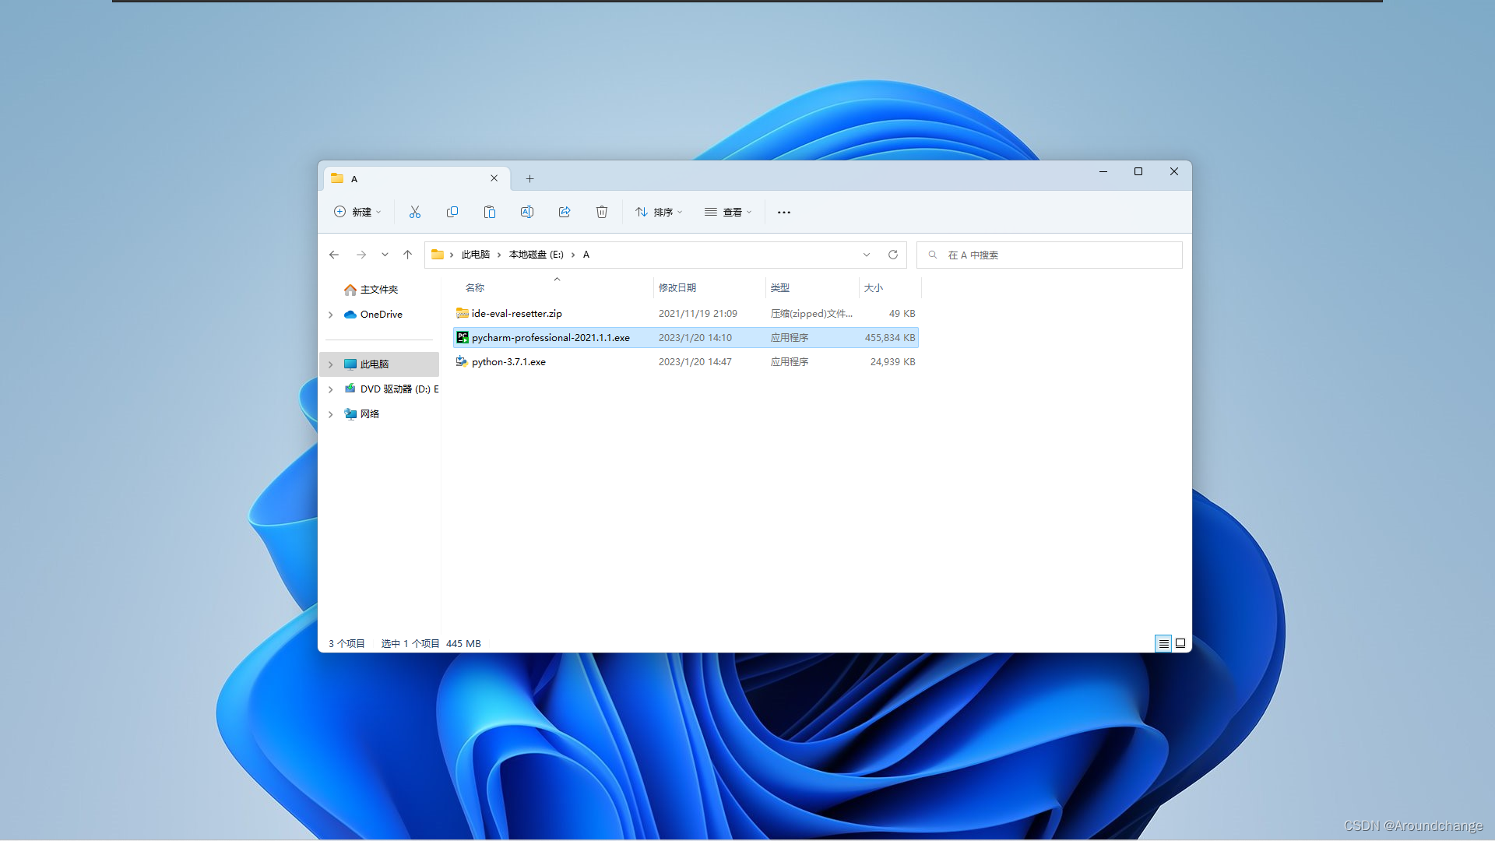
Task: Refresh the folder with the reload icon
Action: pos(893,255)
